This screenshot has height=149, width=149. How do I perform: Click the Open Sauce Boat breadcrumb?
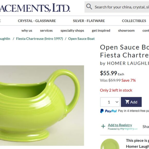[x=81, y=39]
